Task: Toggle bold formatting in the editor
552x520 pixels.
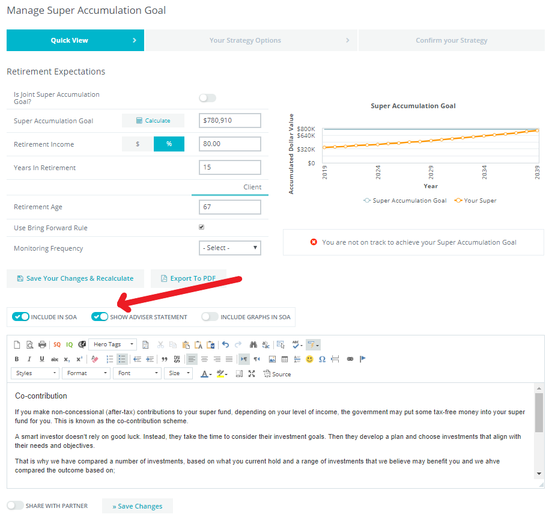Action: coord(17,359)
